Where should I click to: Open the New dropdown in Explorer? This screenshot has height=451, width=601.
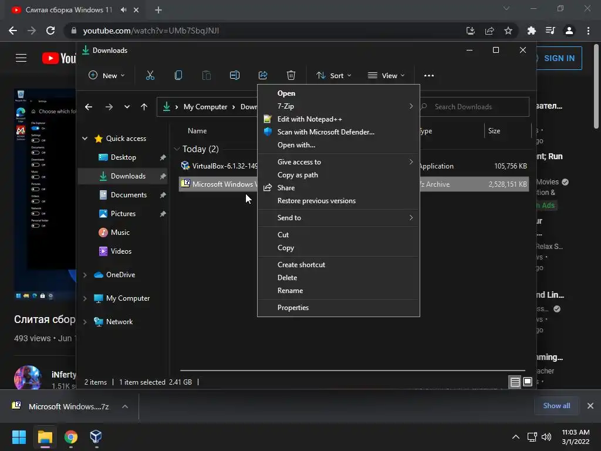(x=107, y=76)
